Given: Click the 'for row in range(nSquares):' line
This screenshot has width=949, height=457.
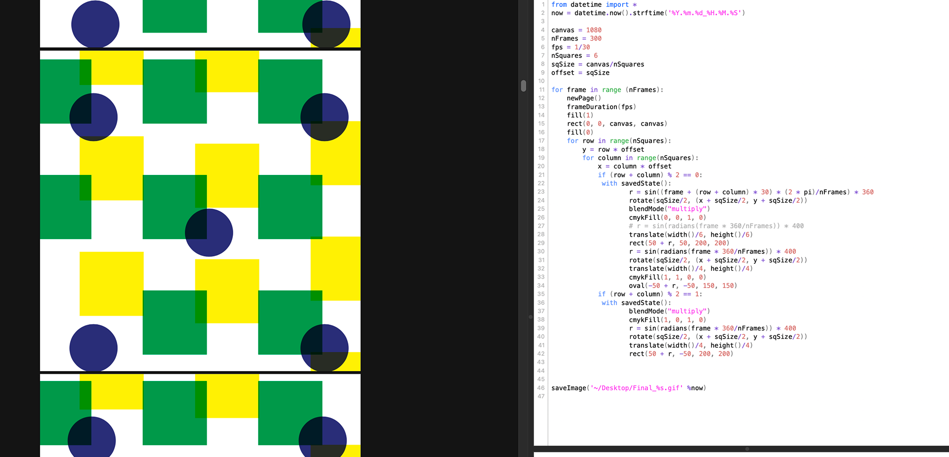Looking at the screenshot, I should [619, 141].
